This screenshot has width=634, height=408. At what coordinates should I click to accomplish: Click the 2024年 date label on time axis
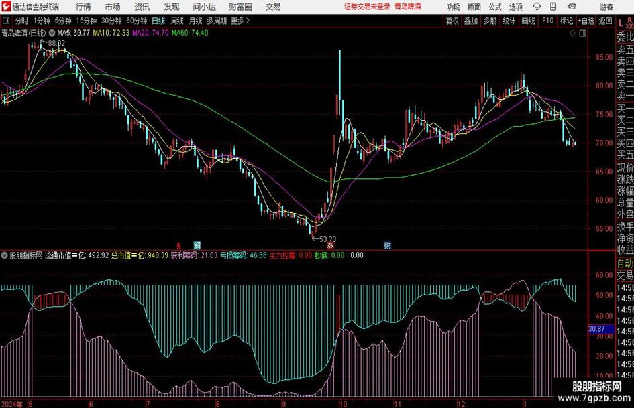[13, 404]
